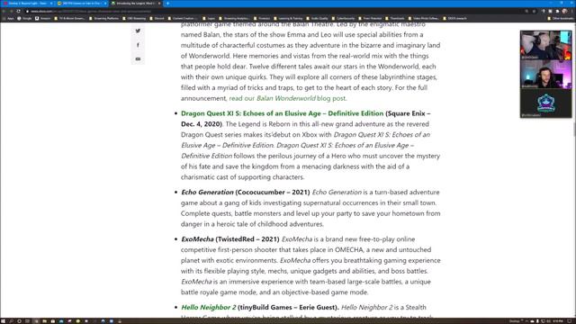Open the Google bookmark
The width and height of the screenshot is (576, 324).
(x=24, y=18)
